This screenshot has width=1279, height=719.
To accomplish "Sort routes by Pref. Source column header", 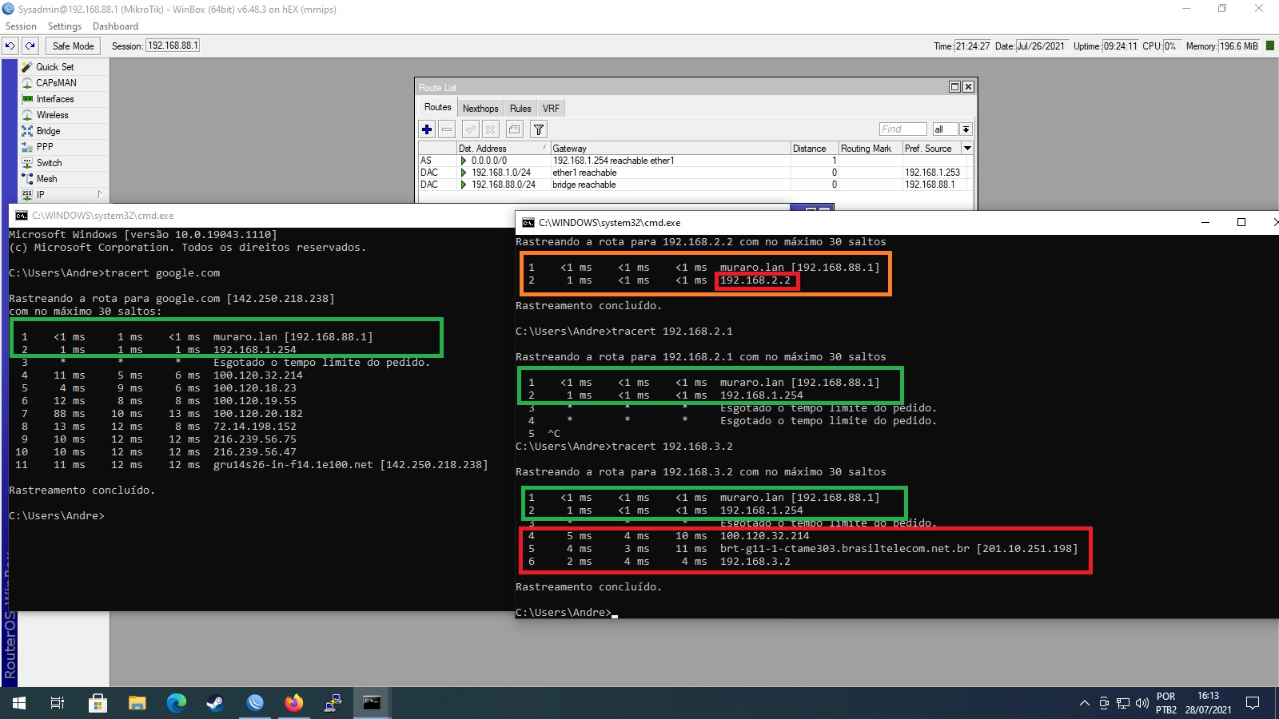I will pos(931,149).
